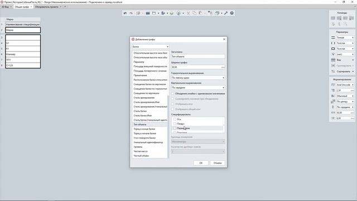The height and width of the screenshot is (201, 357).
Task: Click the first icon in Команды panel
Action: tap(333, 18)
